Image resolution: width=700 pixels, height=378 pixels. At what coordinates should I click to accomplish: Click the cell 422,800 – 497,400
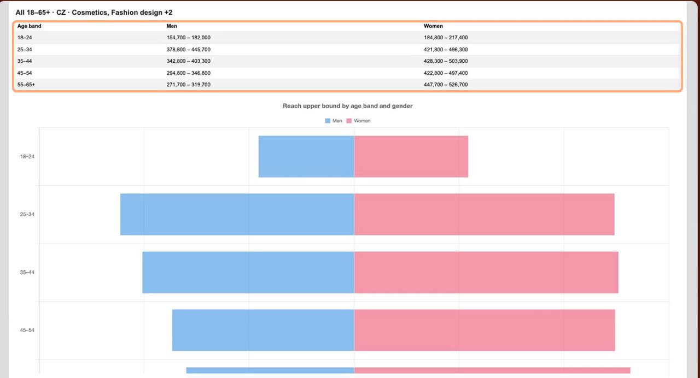tap(446, 73)
